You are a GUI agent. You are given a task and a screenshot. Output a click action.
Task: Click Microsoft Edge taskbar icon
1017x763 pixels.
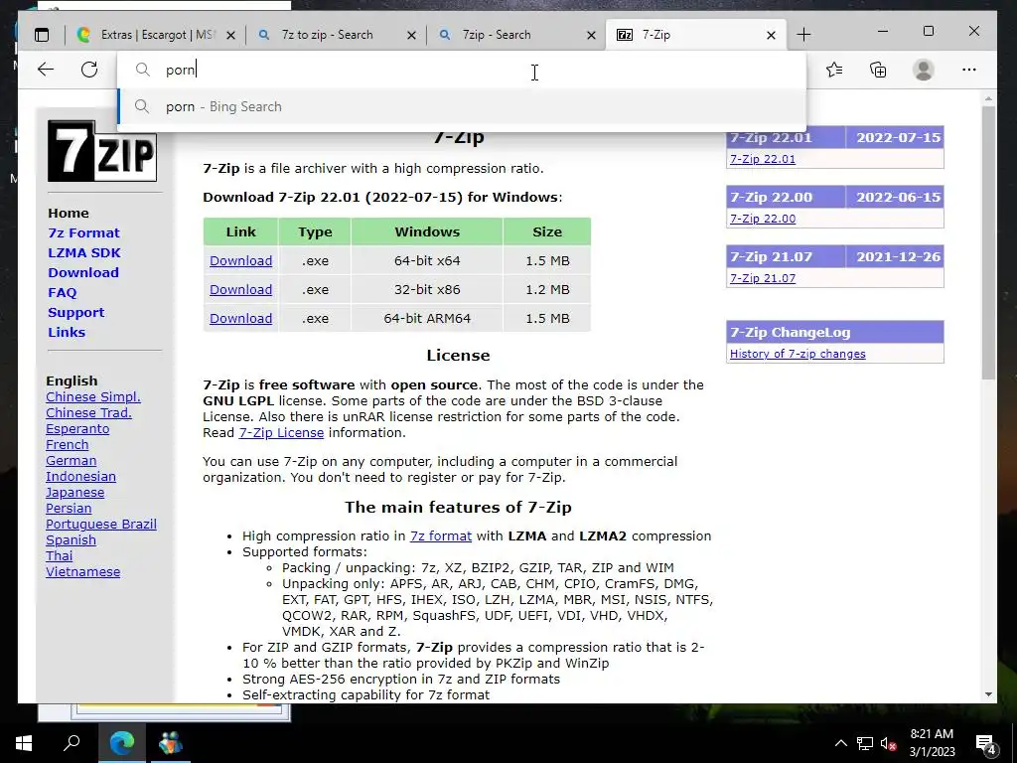(x=121, y=743)
